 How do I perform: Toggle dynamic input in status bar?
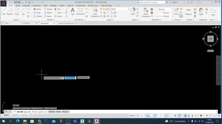(x=147, y=116)
